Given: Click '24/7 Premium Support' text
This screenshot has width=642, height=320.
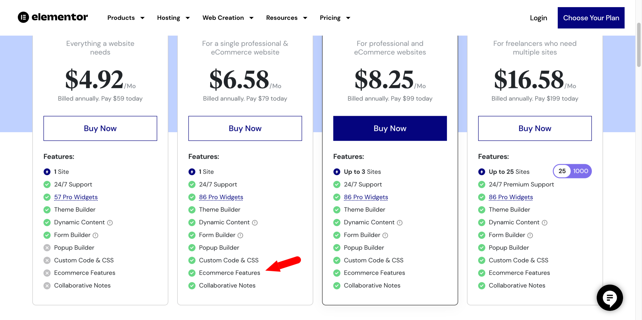Looking at the screenshot, I should 521,185.
